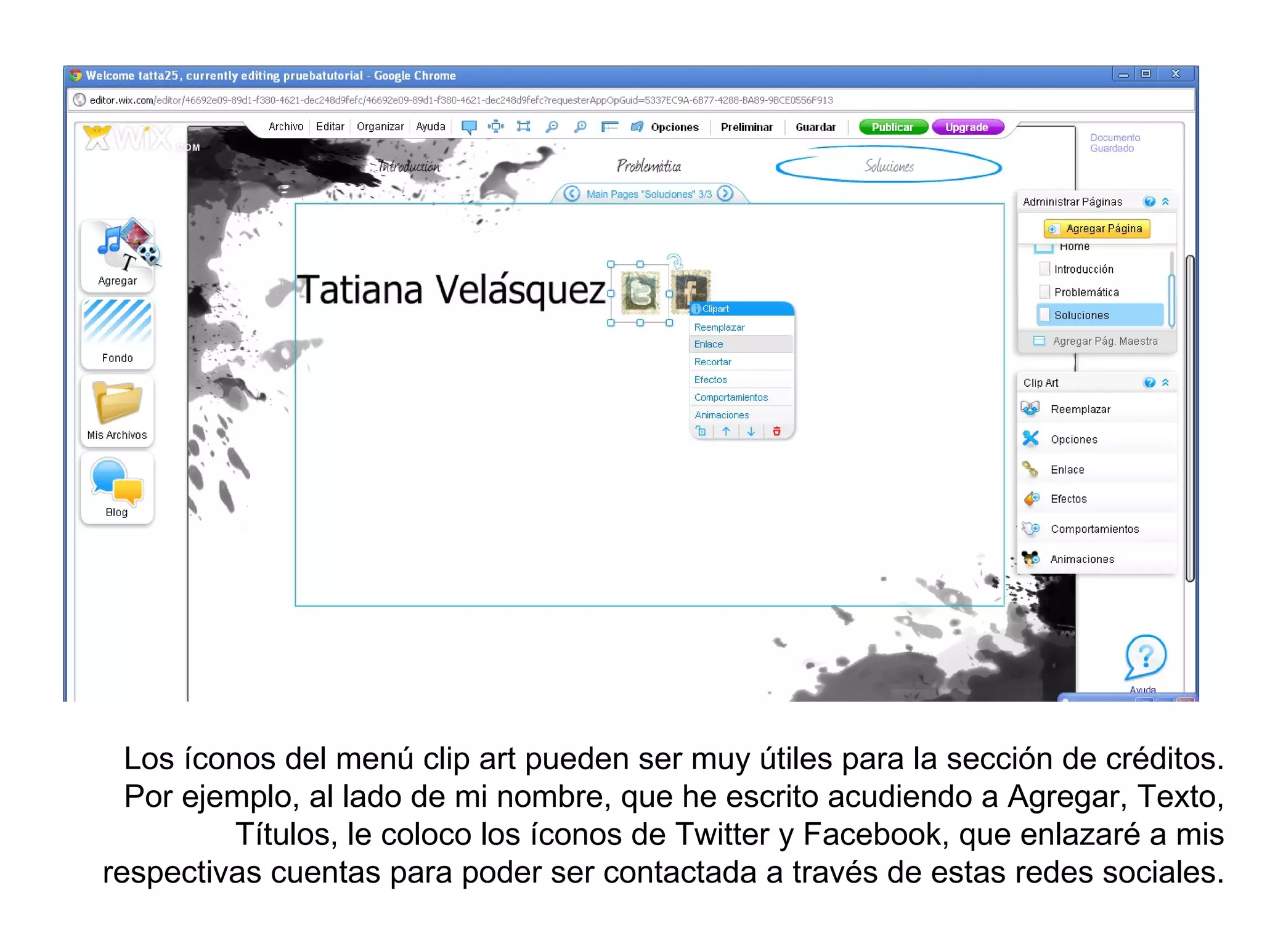Image resolution: width=1262 pixels, height=946 pixels.
Task: Click the Soluciones site navigation item
Action: 889,166
